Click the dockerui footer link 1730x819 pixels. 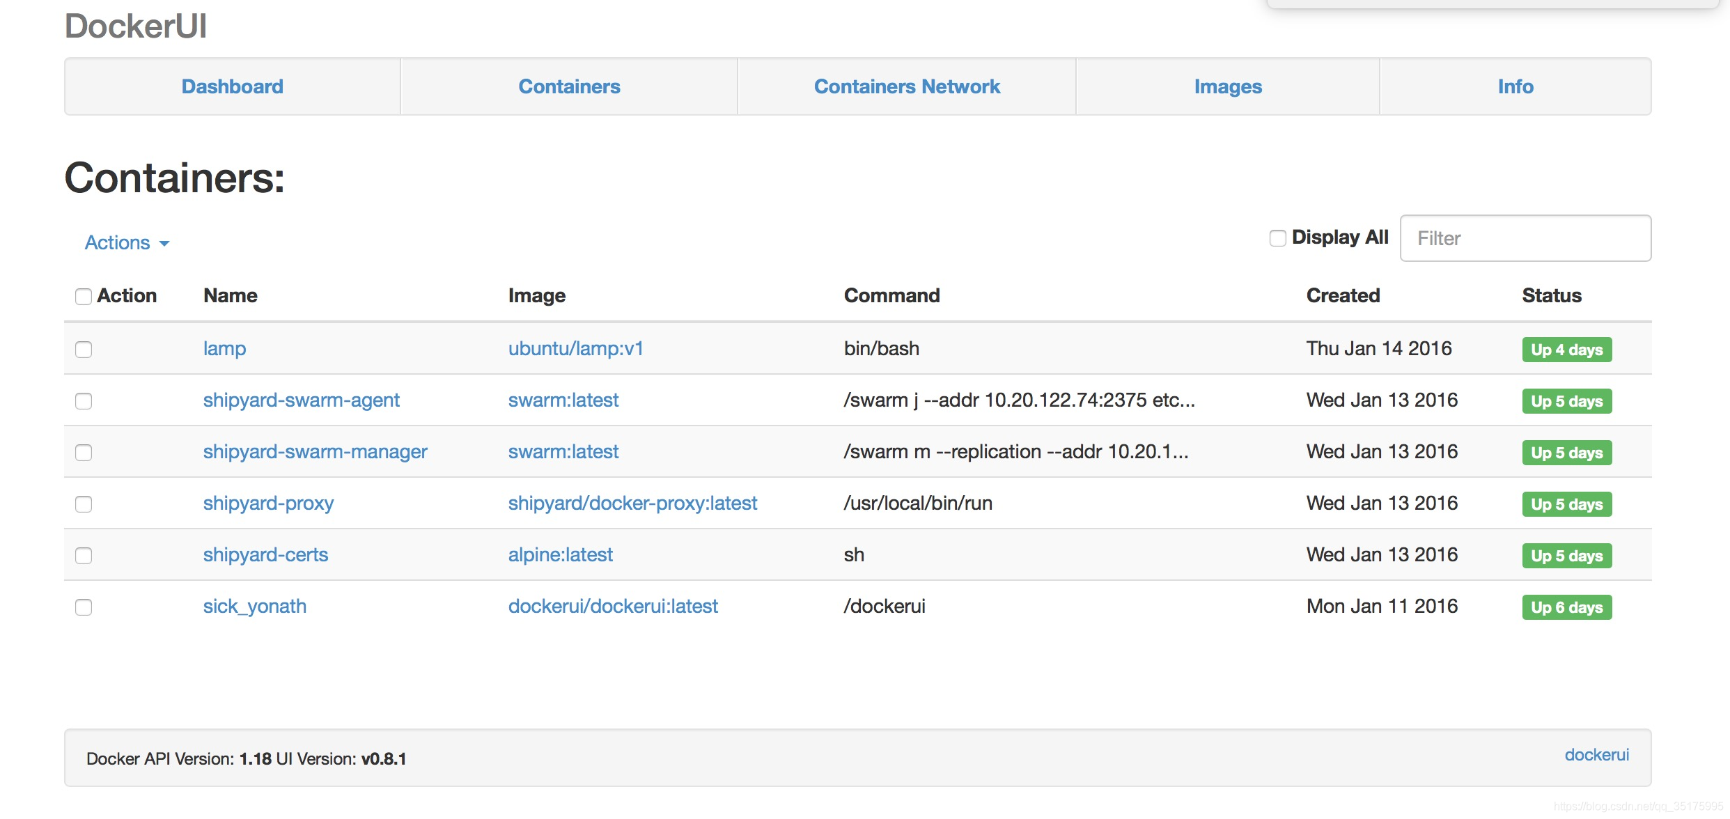coord(1596,755)
